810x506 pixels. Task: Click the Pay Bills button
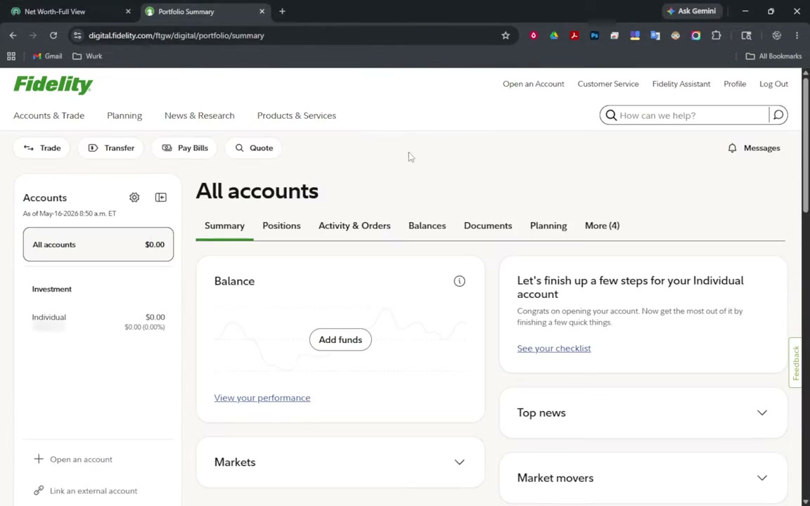[x=184, y=148]
